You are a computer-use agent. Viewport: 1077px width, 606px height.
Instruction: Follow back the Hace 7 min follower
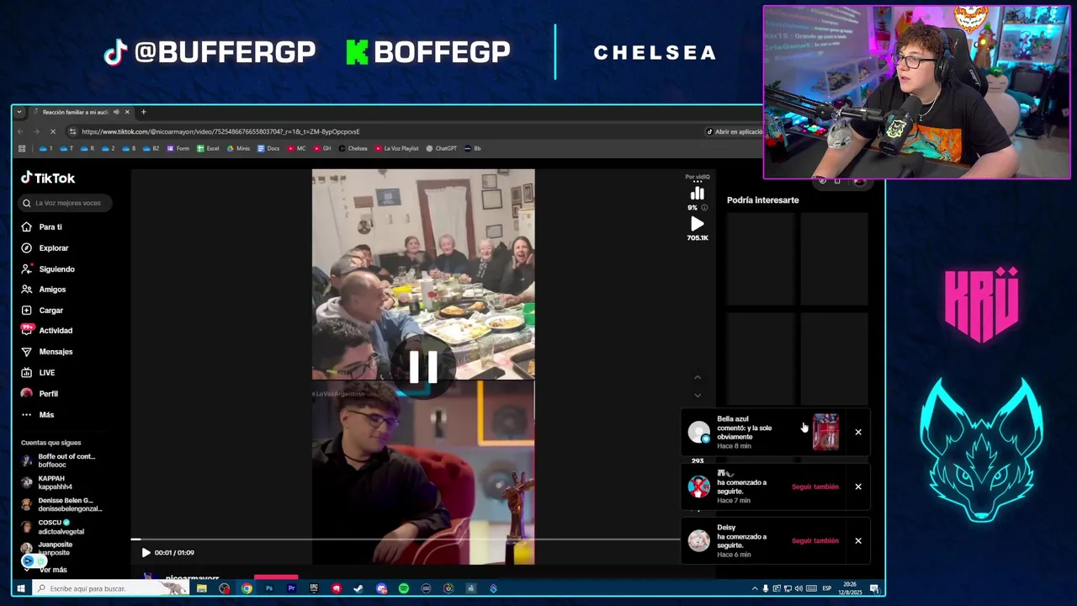(x=814, y=486)
